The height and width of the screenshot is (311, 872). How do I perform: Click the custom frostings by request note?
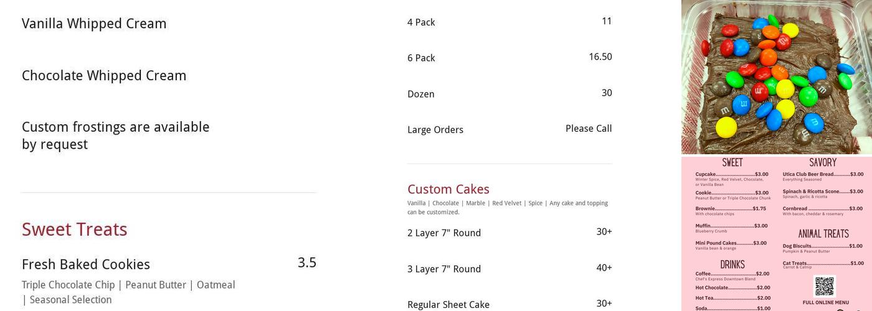[116, 136]
